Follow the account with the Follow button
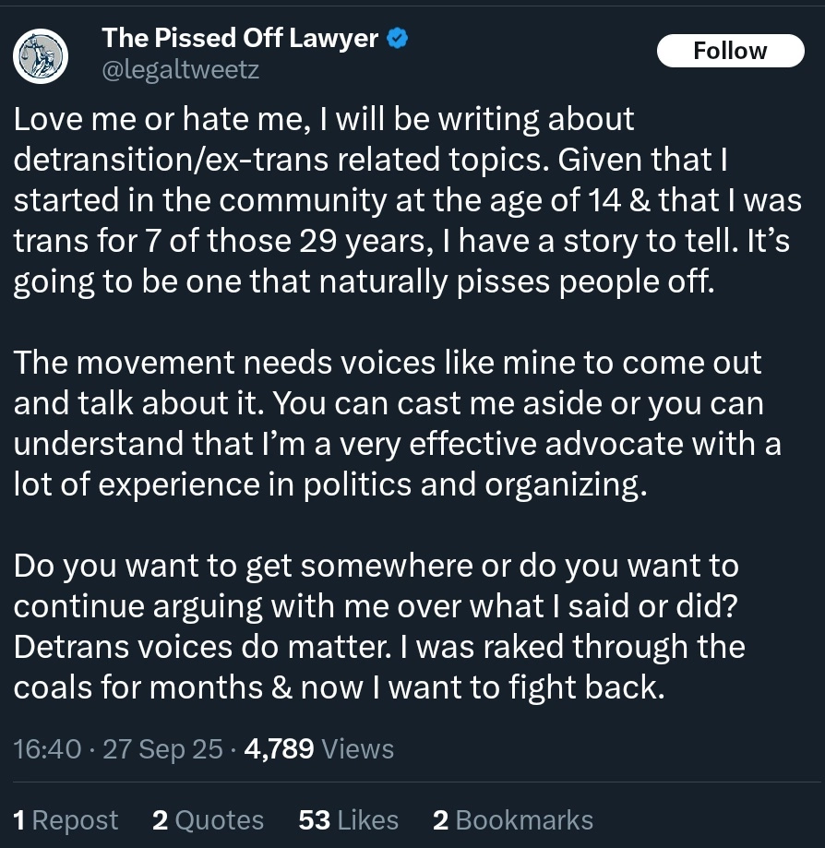Screen dimensions: 825x848 point(730,51)
